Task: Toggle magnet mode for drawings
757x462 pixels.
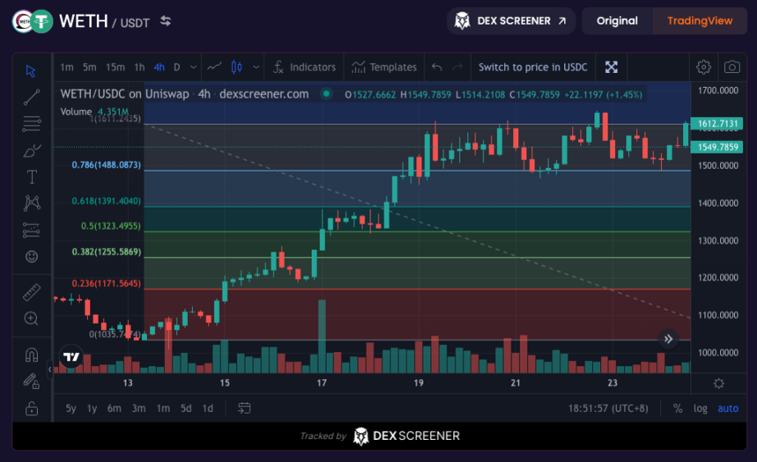Action: pos(31,355)
